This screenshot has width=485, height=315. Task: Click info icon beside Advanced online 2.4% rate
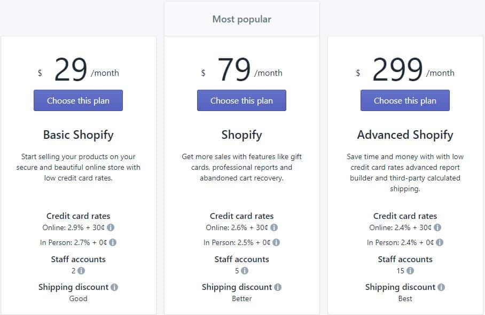pos(437,227)
